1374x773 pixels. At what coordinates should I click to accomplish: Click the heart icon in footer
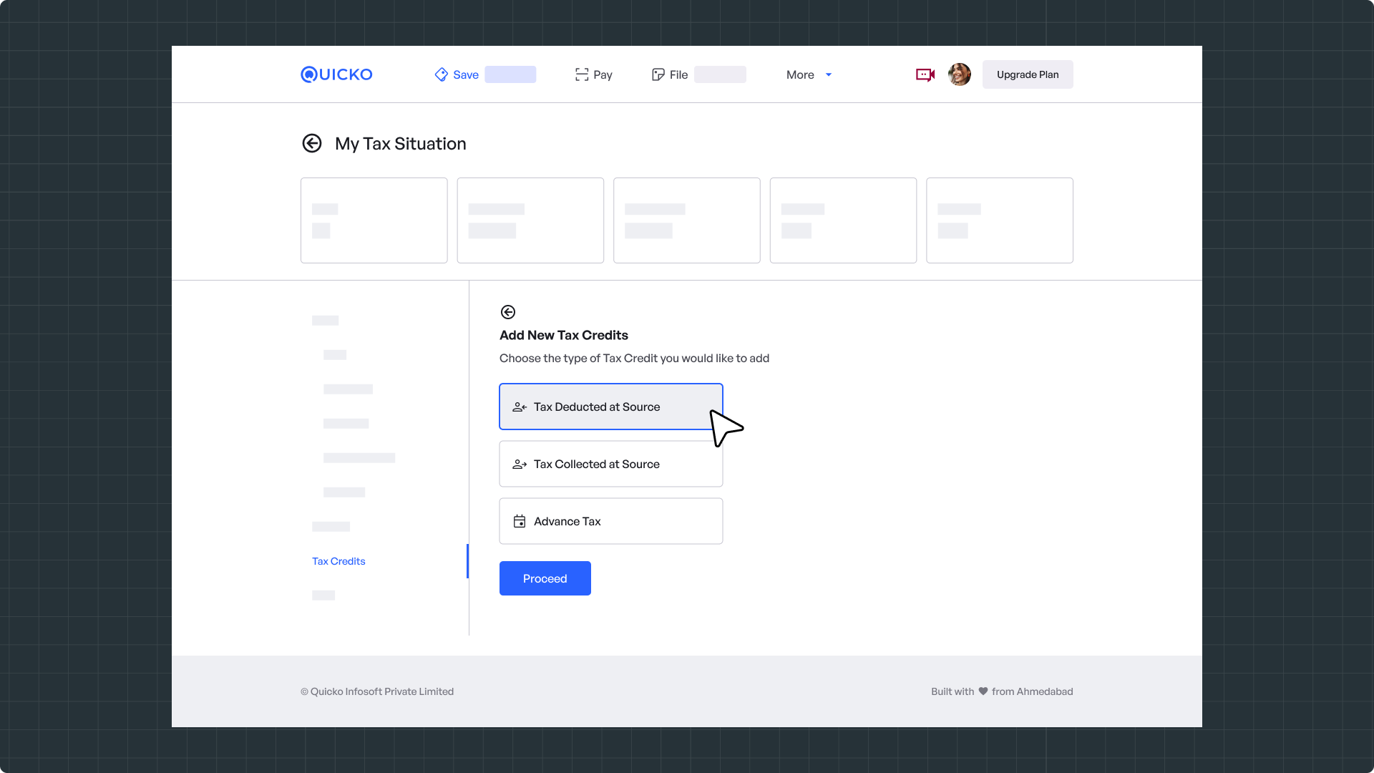point(983,691)
